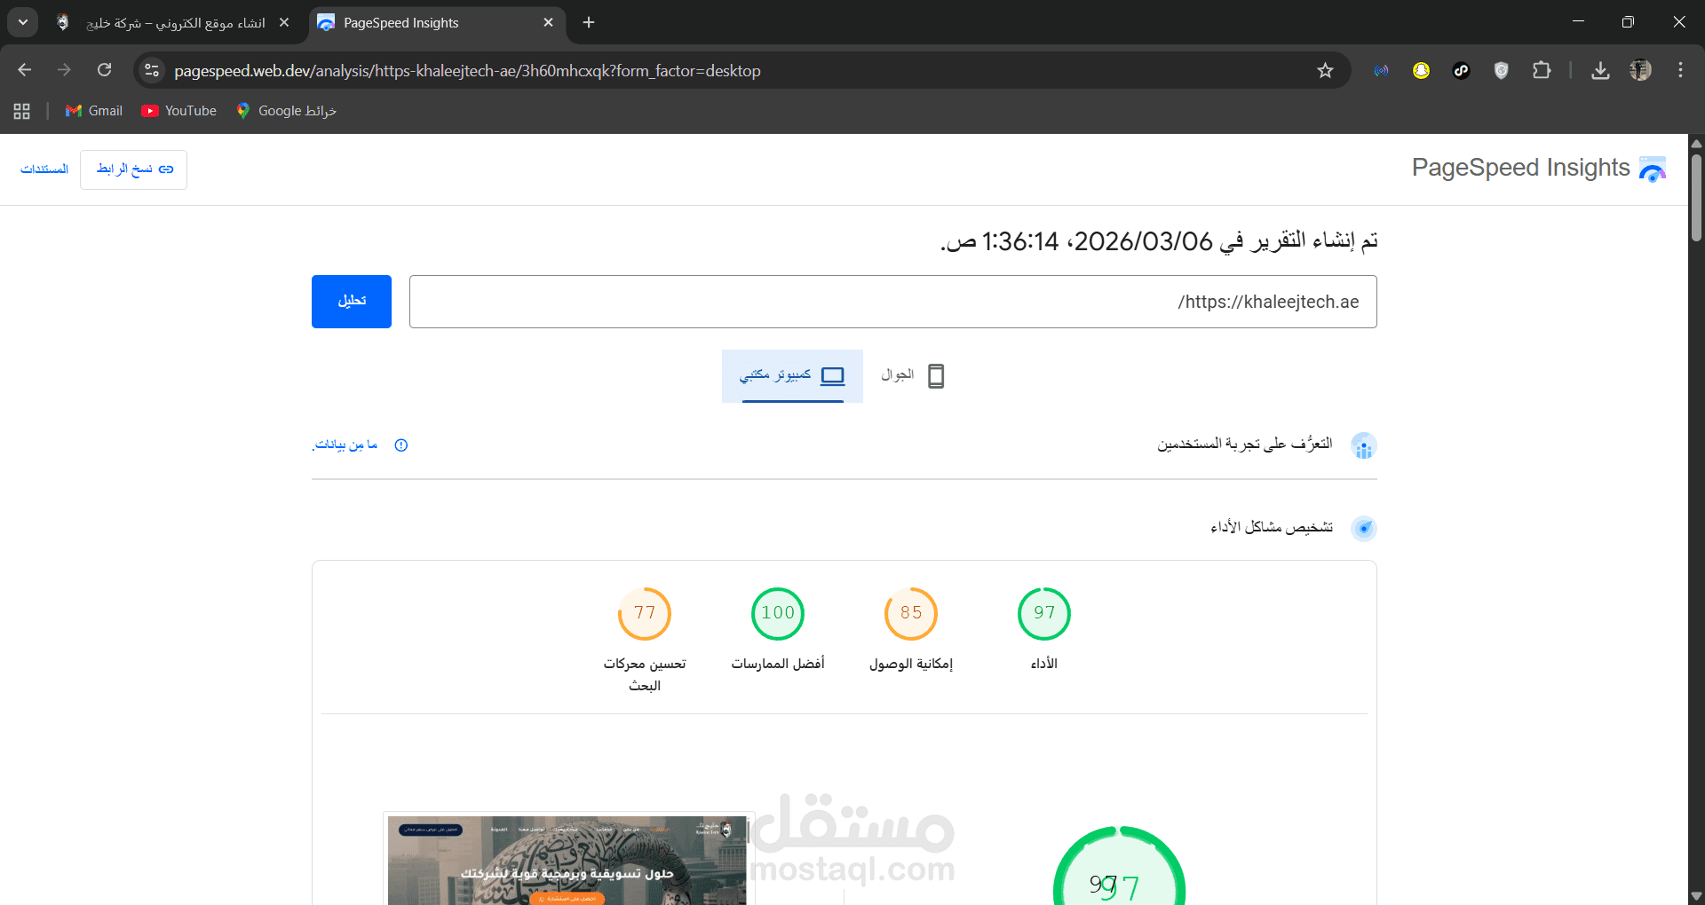The image size is (1705, 905).
Task: Click the performance diagnosis section icon
Action: [1363, 529]
